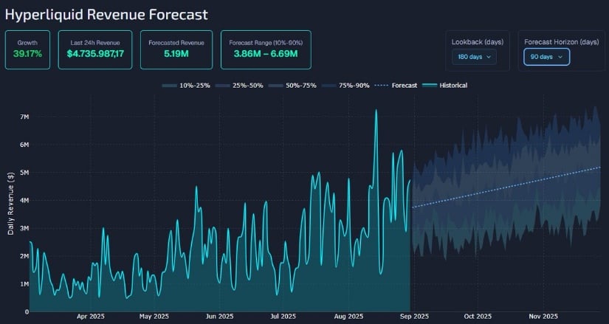This screenshot has width=609, height=324.
Task: Click the Sep 2025 axis label
Action: [414, 316]
